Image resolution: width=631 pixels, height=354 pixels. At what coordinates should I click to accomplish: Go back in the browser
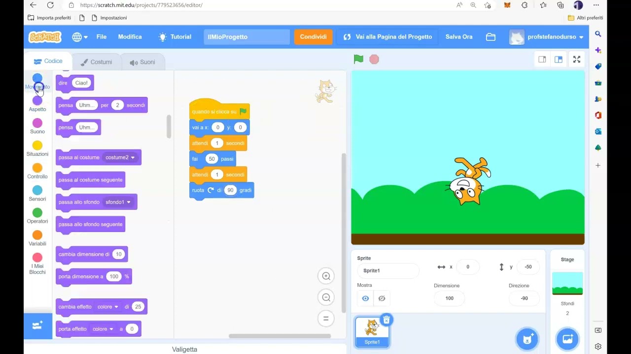point(33,5)
